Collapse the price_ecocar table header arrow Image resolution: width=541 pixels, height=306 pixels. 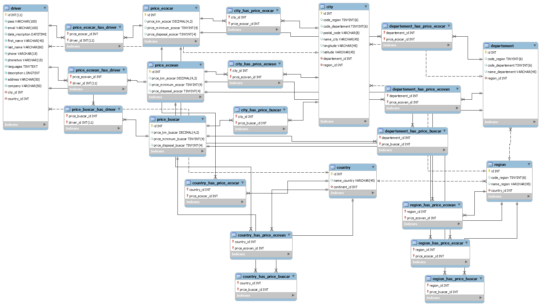click(x=196, y=8)
